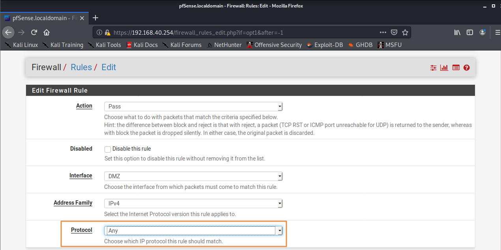Open the Library icon in Firefox toolbar

[457, 32]
